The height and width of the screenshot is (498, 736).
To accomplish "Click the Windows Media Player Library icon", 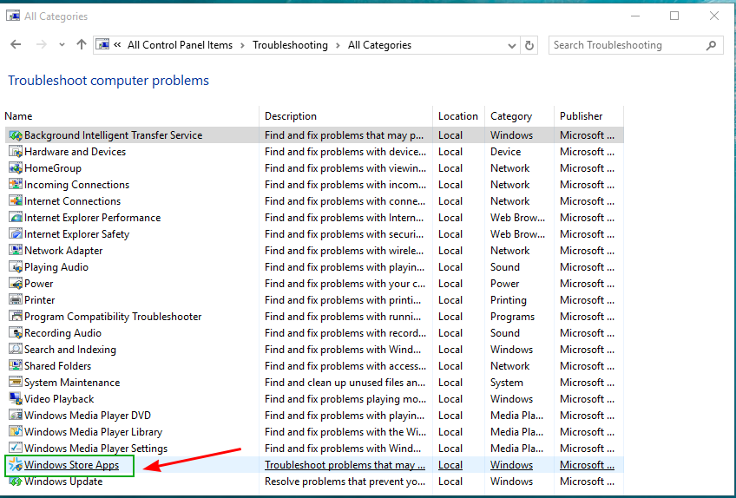I will coord(16,432).
